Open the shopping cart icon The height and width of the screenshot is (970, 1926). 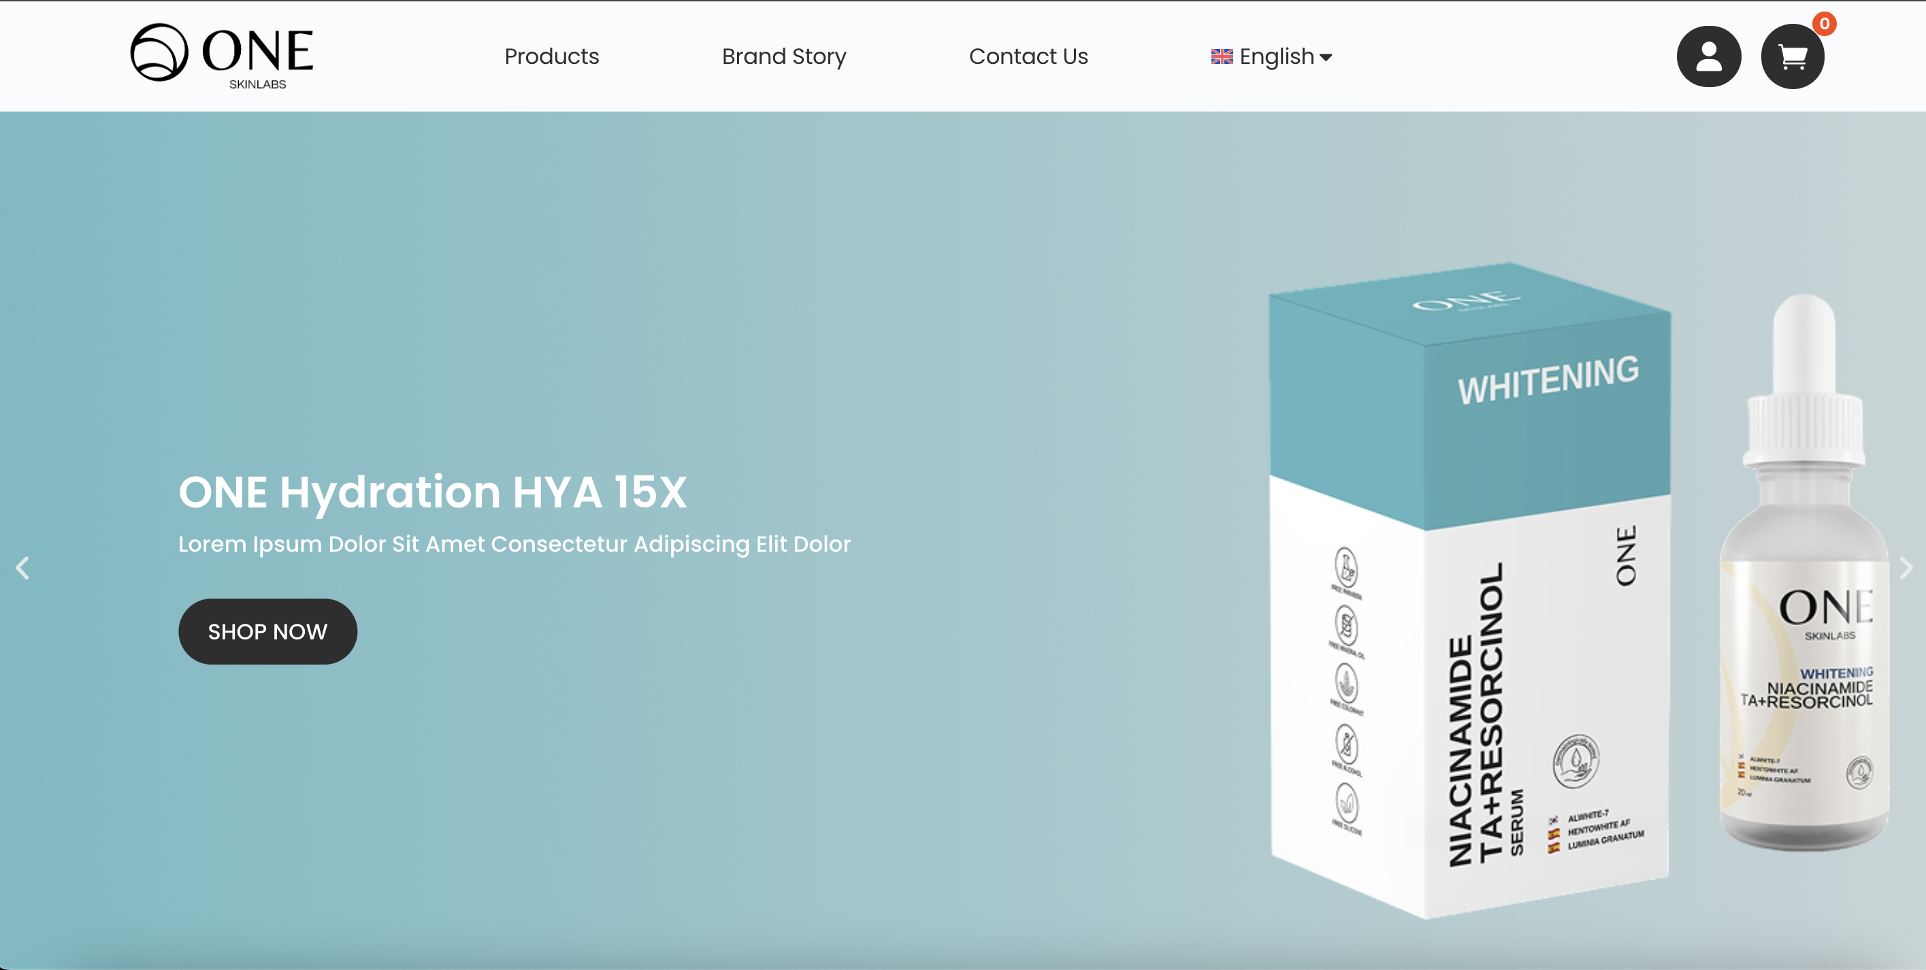coord(1792,56)
